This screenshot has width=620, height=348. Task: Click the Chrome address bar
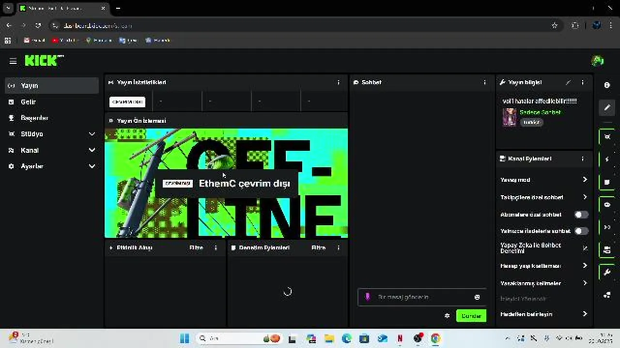[x=305, y=25]
